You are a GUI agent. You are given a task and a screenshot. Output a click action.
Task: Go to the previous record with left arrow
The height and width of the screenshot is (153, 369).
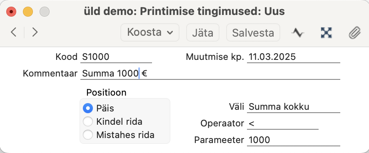point(13,32)
